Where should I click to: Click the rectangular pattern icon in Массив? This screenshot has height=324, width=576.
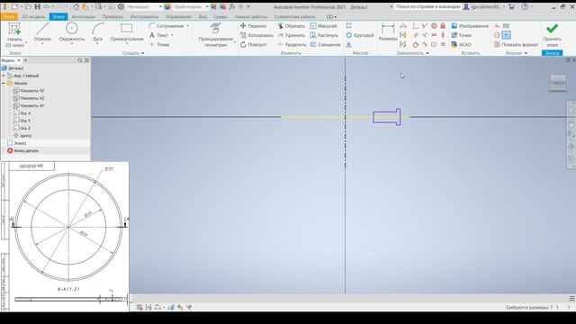pyautogui.click(x=348, y=26)
